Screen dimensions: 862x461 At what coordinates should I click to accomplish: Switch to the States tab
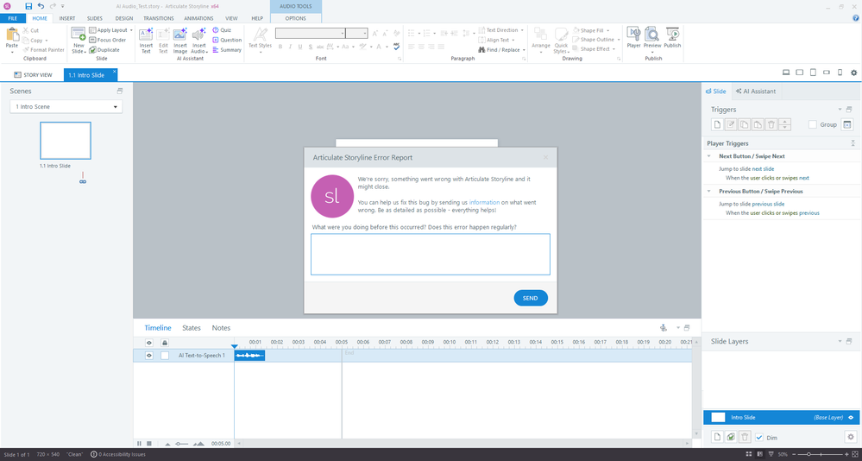click(192, 328)
